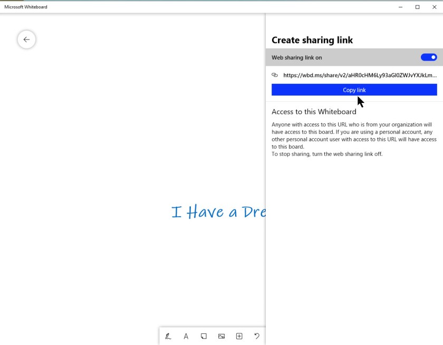Maximize the Whiteboard window
443x345 pixels.
pos(418,7)
